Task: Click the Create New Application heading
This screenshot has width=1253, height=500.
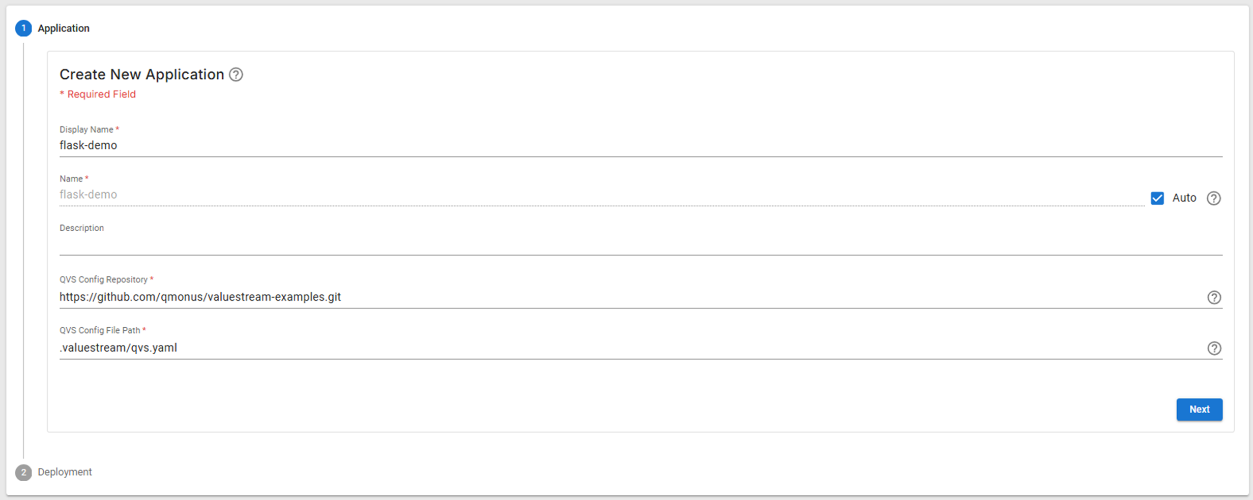Action: 141,75
